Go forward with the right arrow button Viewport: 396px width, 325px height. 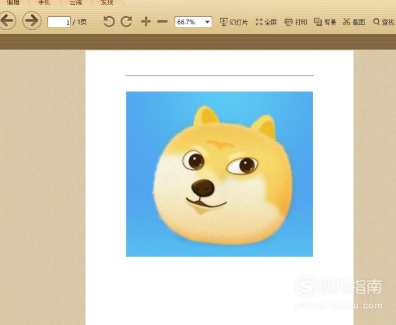32,21
